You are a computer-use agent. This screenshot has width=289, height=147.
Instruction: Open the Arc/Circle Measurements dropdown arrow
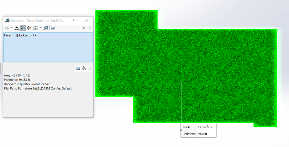coord(12,28)
